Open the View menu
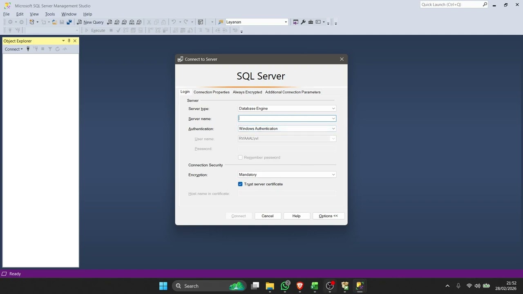This screenshot has height=294, width=523. pyautogui.click(x=34, y=14)
